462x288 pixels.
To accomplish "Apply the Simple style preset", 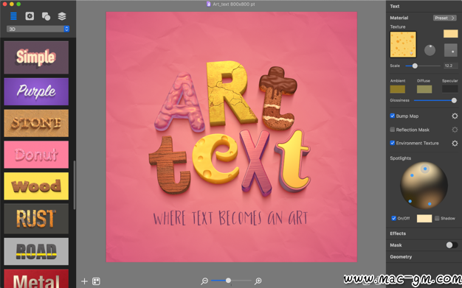I will [x=36, y=57].
